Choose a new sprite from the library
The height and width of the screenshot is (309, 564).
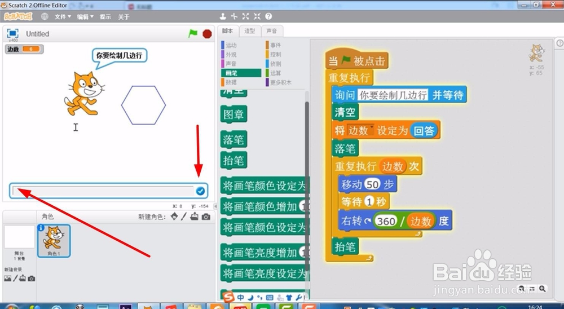[x=174, y=216]
